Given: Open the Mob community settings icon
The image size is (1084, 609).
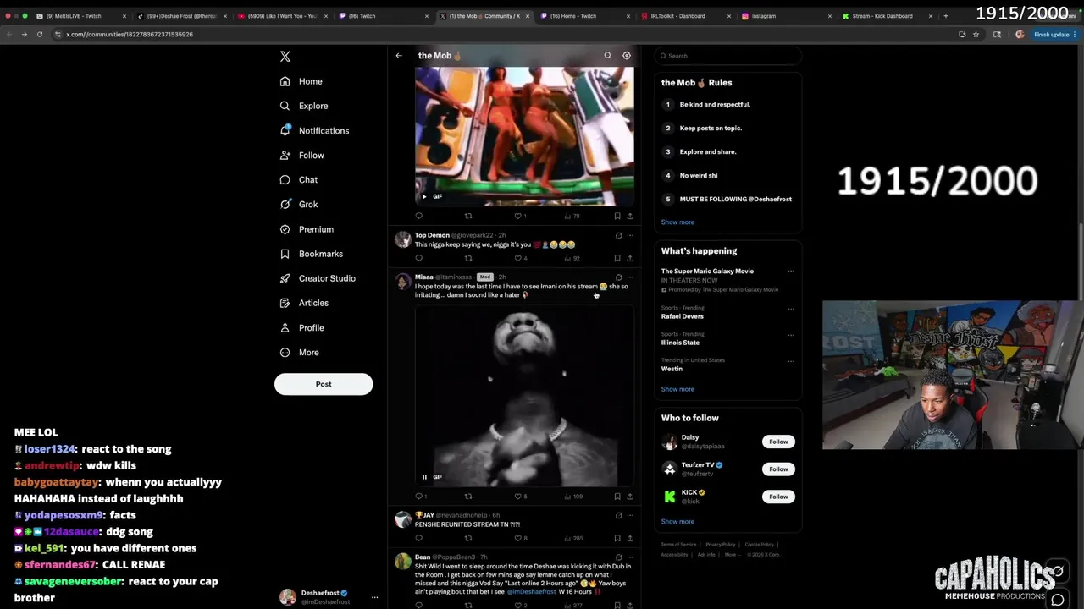Looking at the screenshot, I should [627, 56].
